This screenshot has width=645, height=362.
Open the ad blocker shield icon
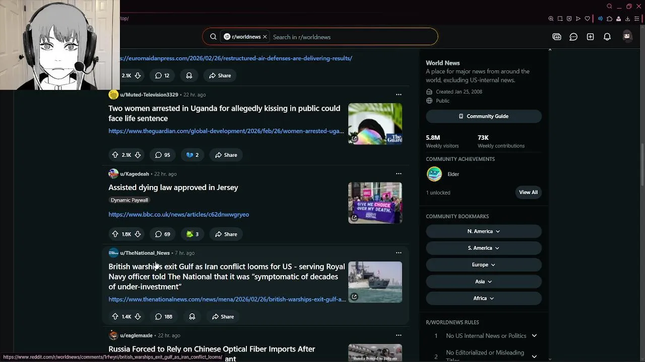569,19
